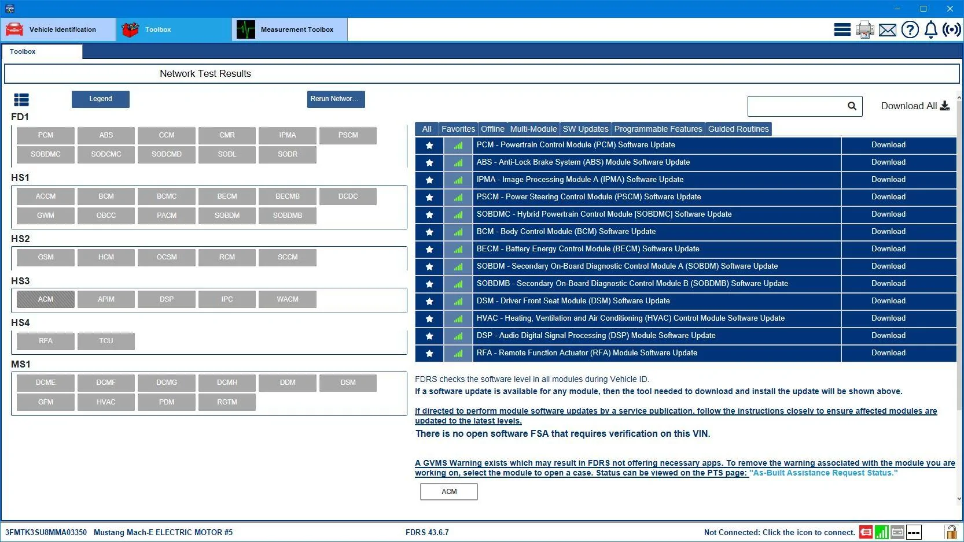Click the wireless broadcast signal icon
The width and height of the screenshot is (964, 542).
point(952,29)
